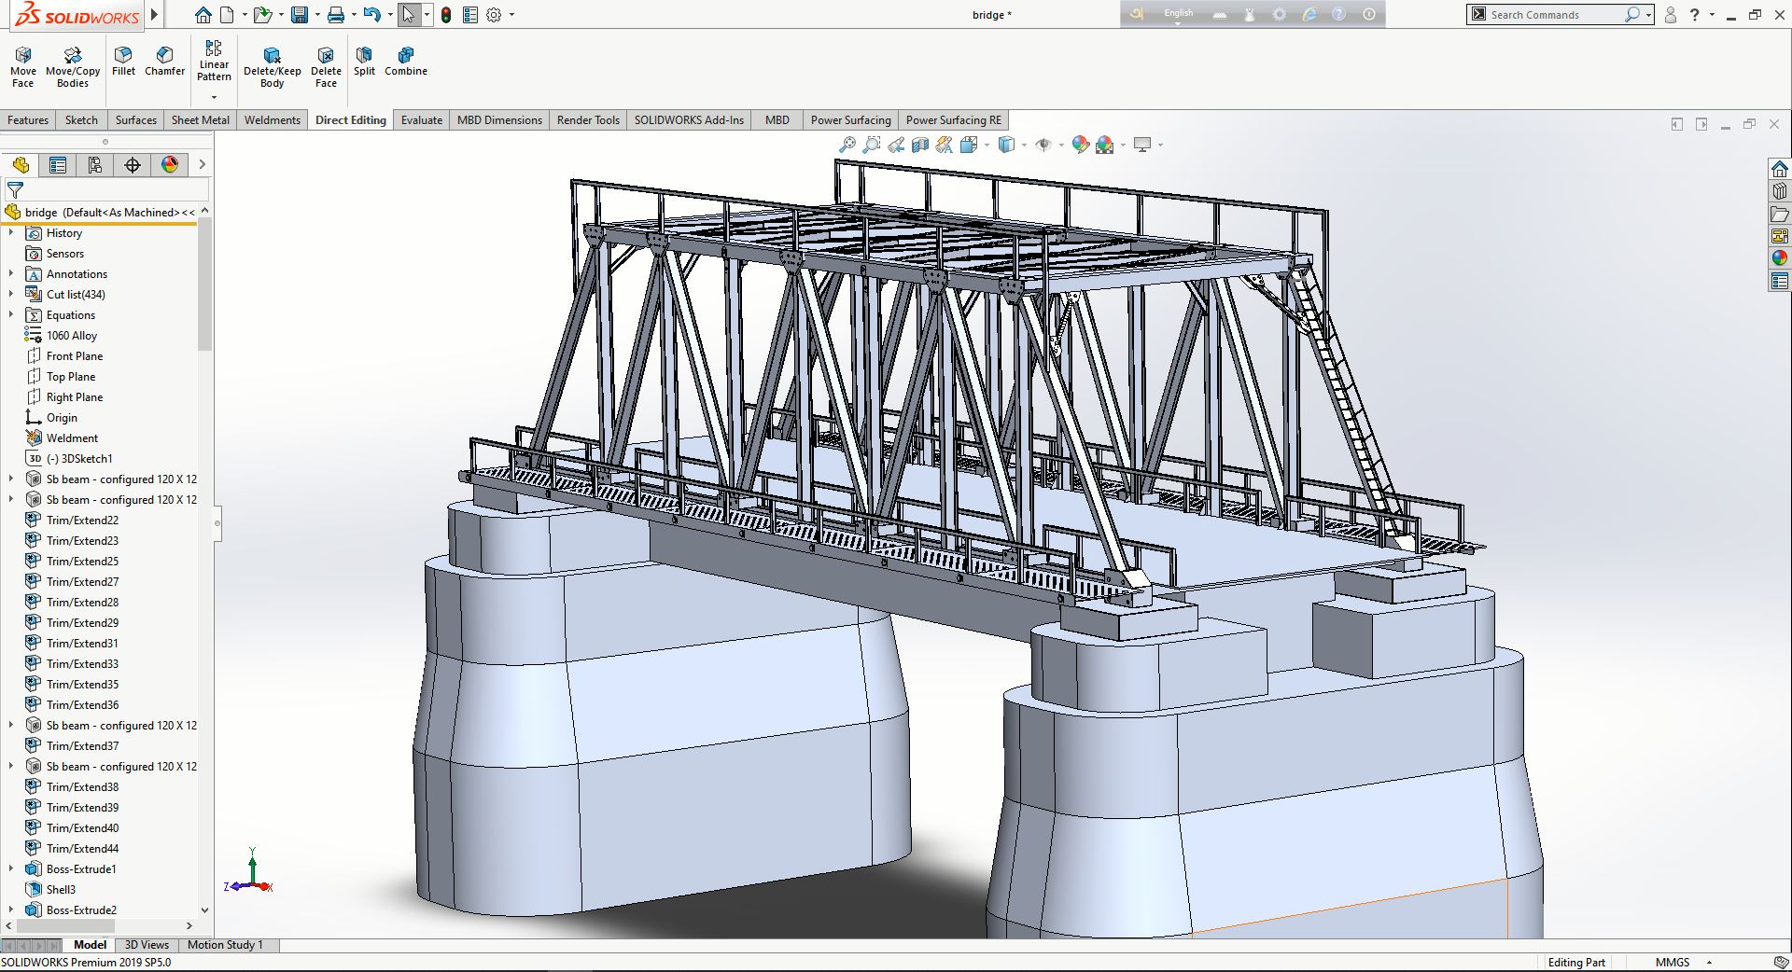This screenshot has height=972, width=1792.
Task: Open the Motion Study 1 tab
Action: tap(225, 945)
